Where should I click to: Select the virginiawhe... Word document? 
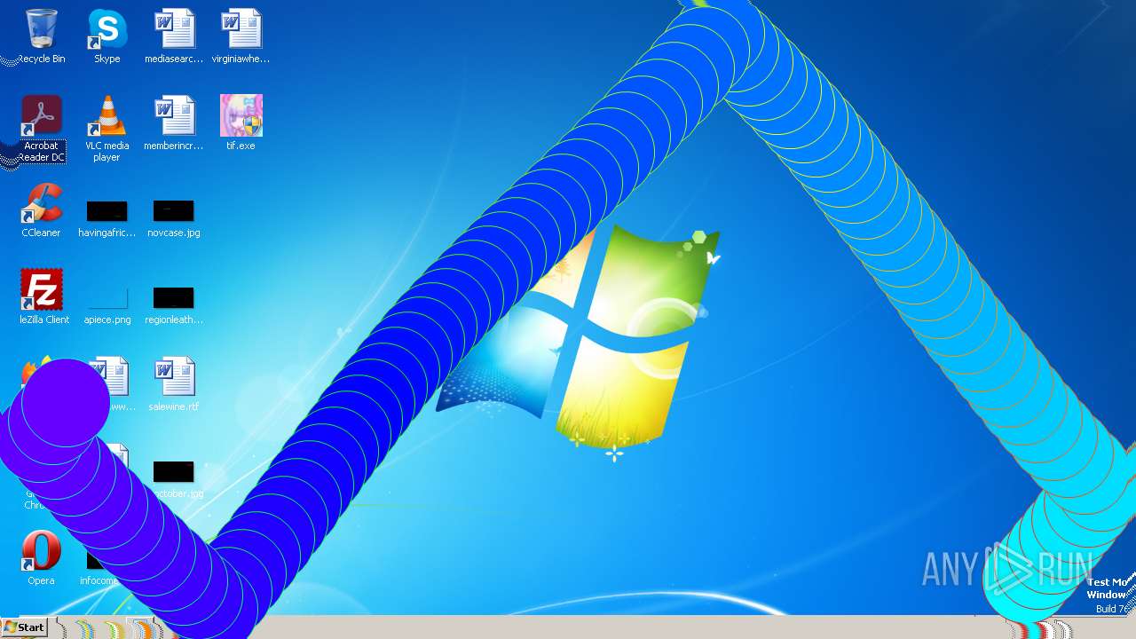(241, 36)
